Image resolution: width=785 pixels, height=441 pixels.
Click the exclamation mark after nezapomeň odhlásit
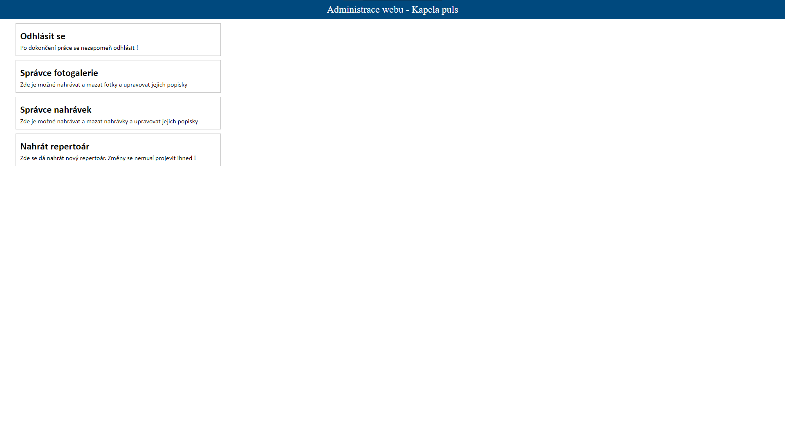click(137, 48)
